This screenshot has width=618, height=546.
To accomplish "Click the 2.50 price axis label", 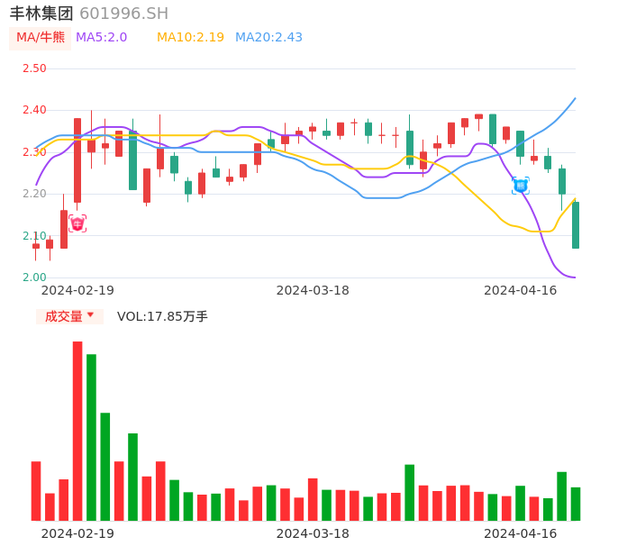I will point(34,68).
